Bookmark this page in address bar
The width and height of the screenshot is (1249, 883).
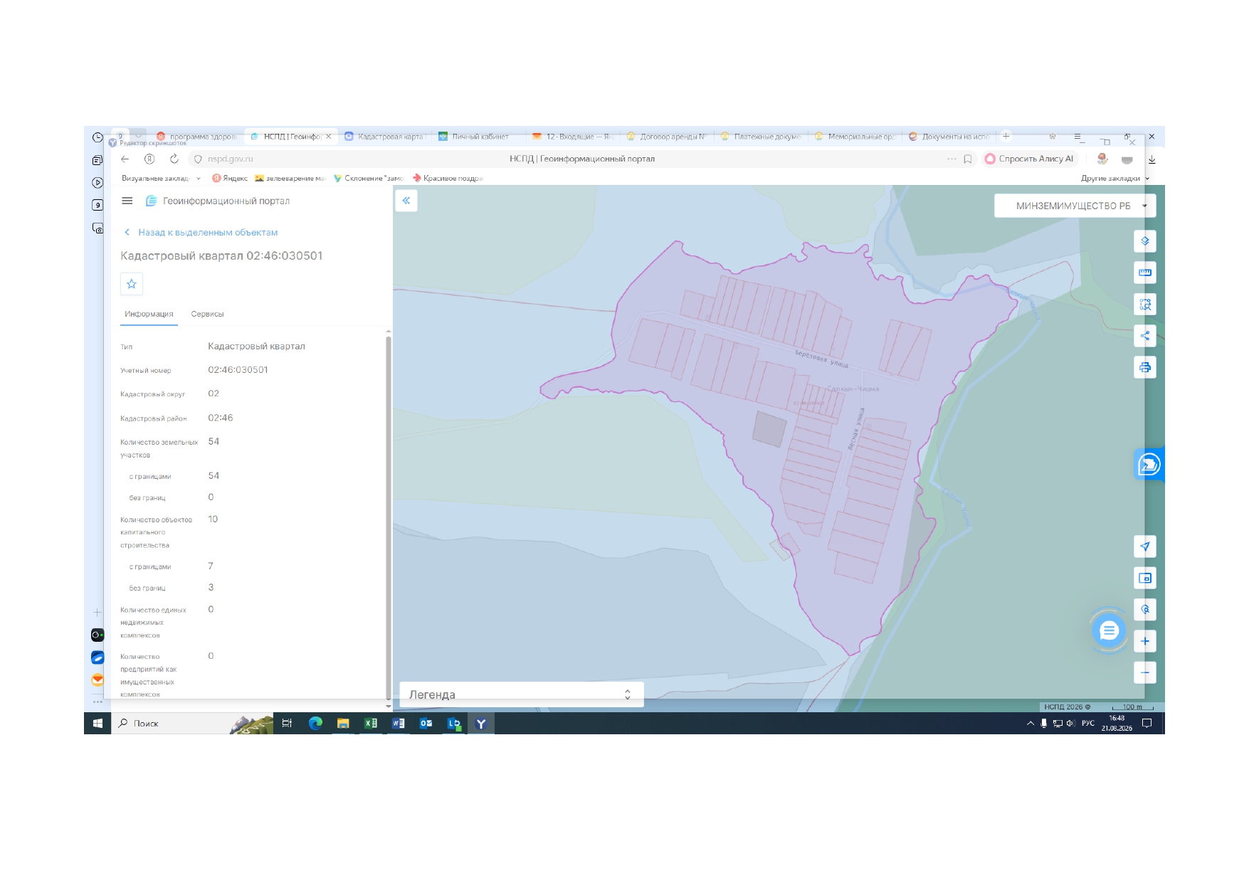coord(968,159)
